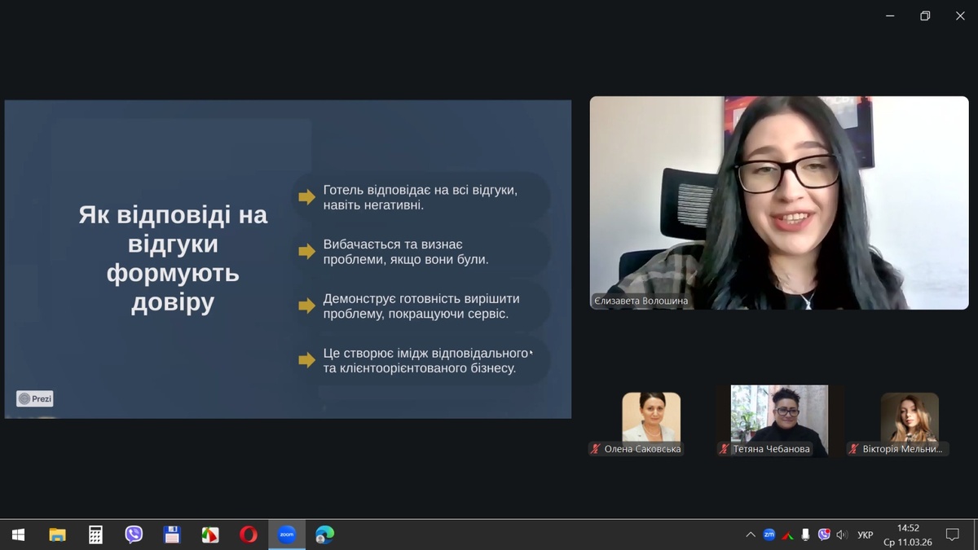Click muted mic icon beside Вікторія Мельник
Image resolution: width=978 pixels, height=550 pixels.
pos(853,449)
